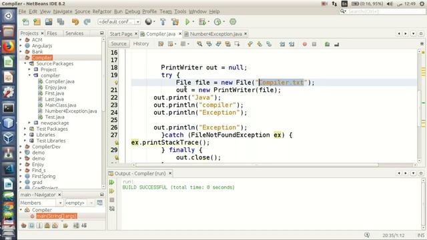Toggle Highlight Search icon in editor toolbar
This screenshot has width=427, height=240.
click(228, 44)
